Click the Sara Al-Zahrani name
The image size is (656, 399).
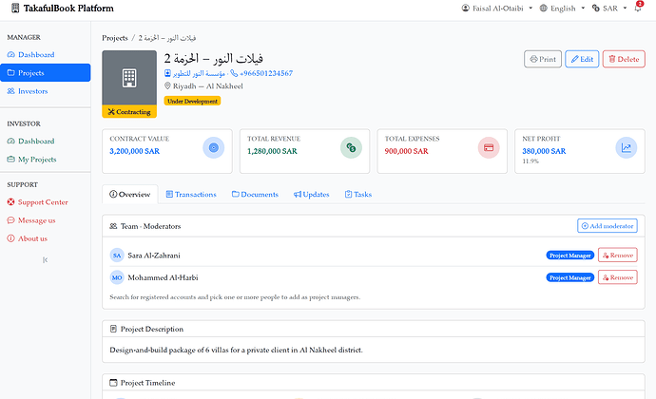(154, 256)
